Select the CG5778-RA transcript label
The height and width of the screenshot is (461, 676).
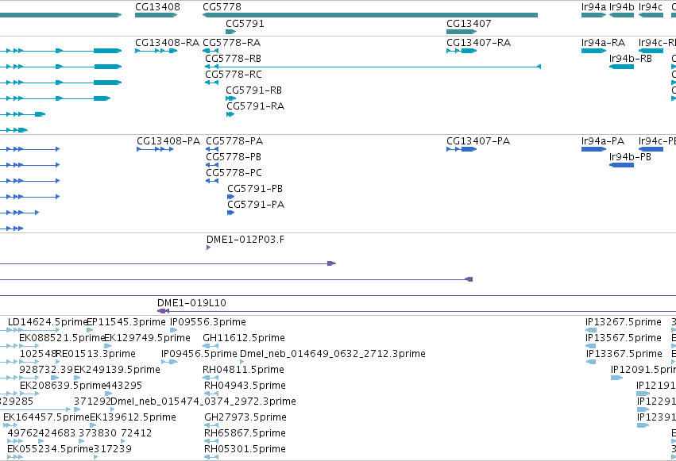tap(231, 43)
